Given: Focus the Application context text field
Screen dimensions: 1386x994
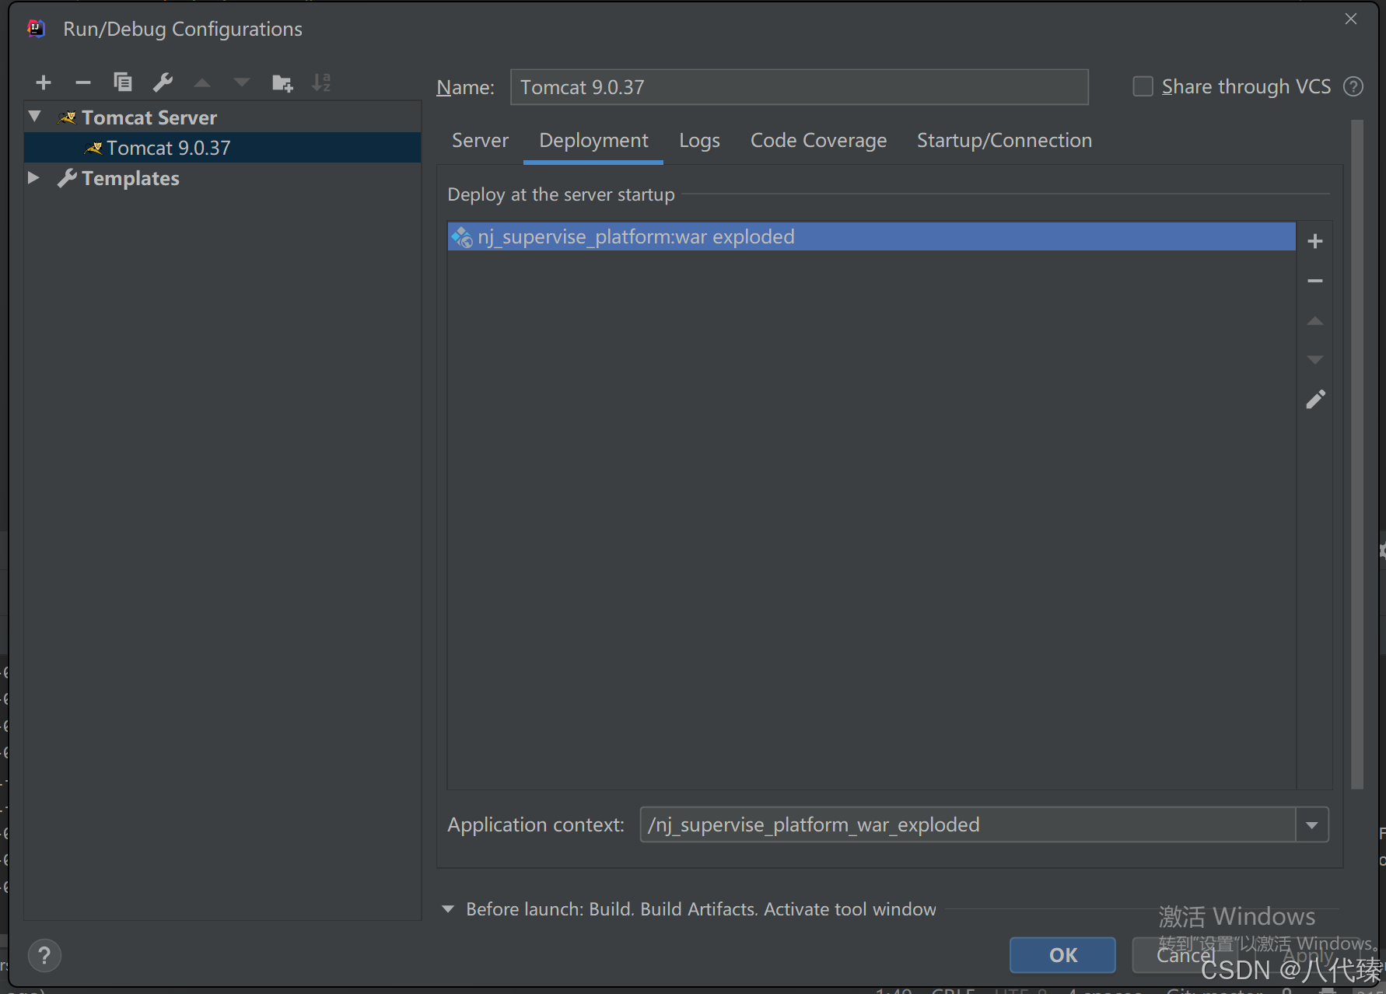Looking at the screenshot, I should coord(968,825).
